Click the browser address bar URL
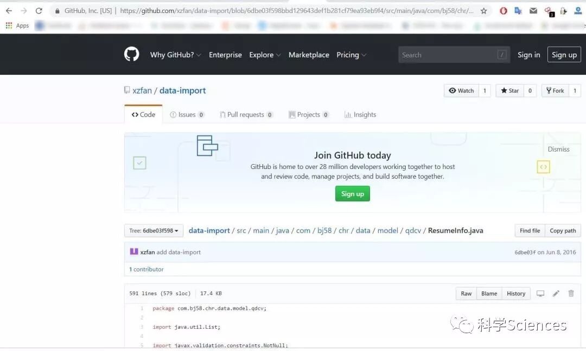The height and width of the screenshot is (351, 586). point(297,11)
